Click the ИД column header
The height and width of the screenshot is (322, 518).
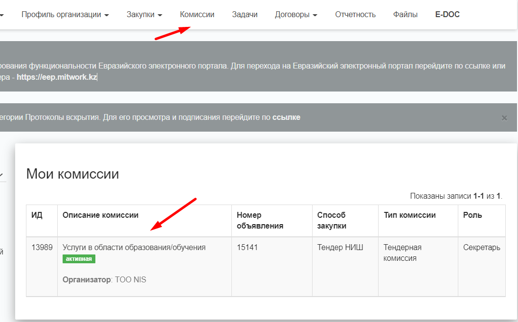[37, 215]
